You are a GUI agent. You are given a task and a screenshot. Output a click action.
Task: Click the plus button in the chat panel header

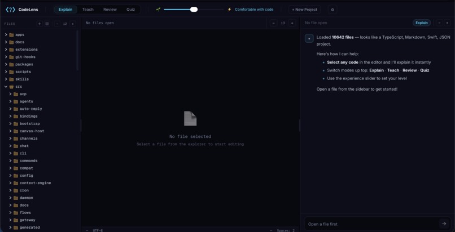pos(447,23)
